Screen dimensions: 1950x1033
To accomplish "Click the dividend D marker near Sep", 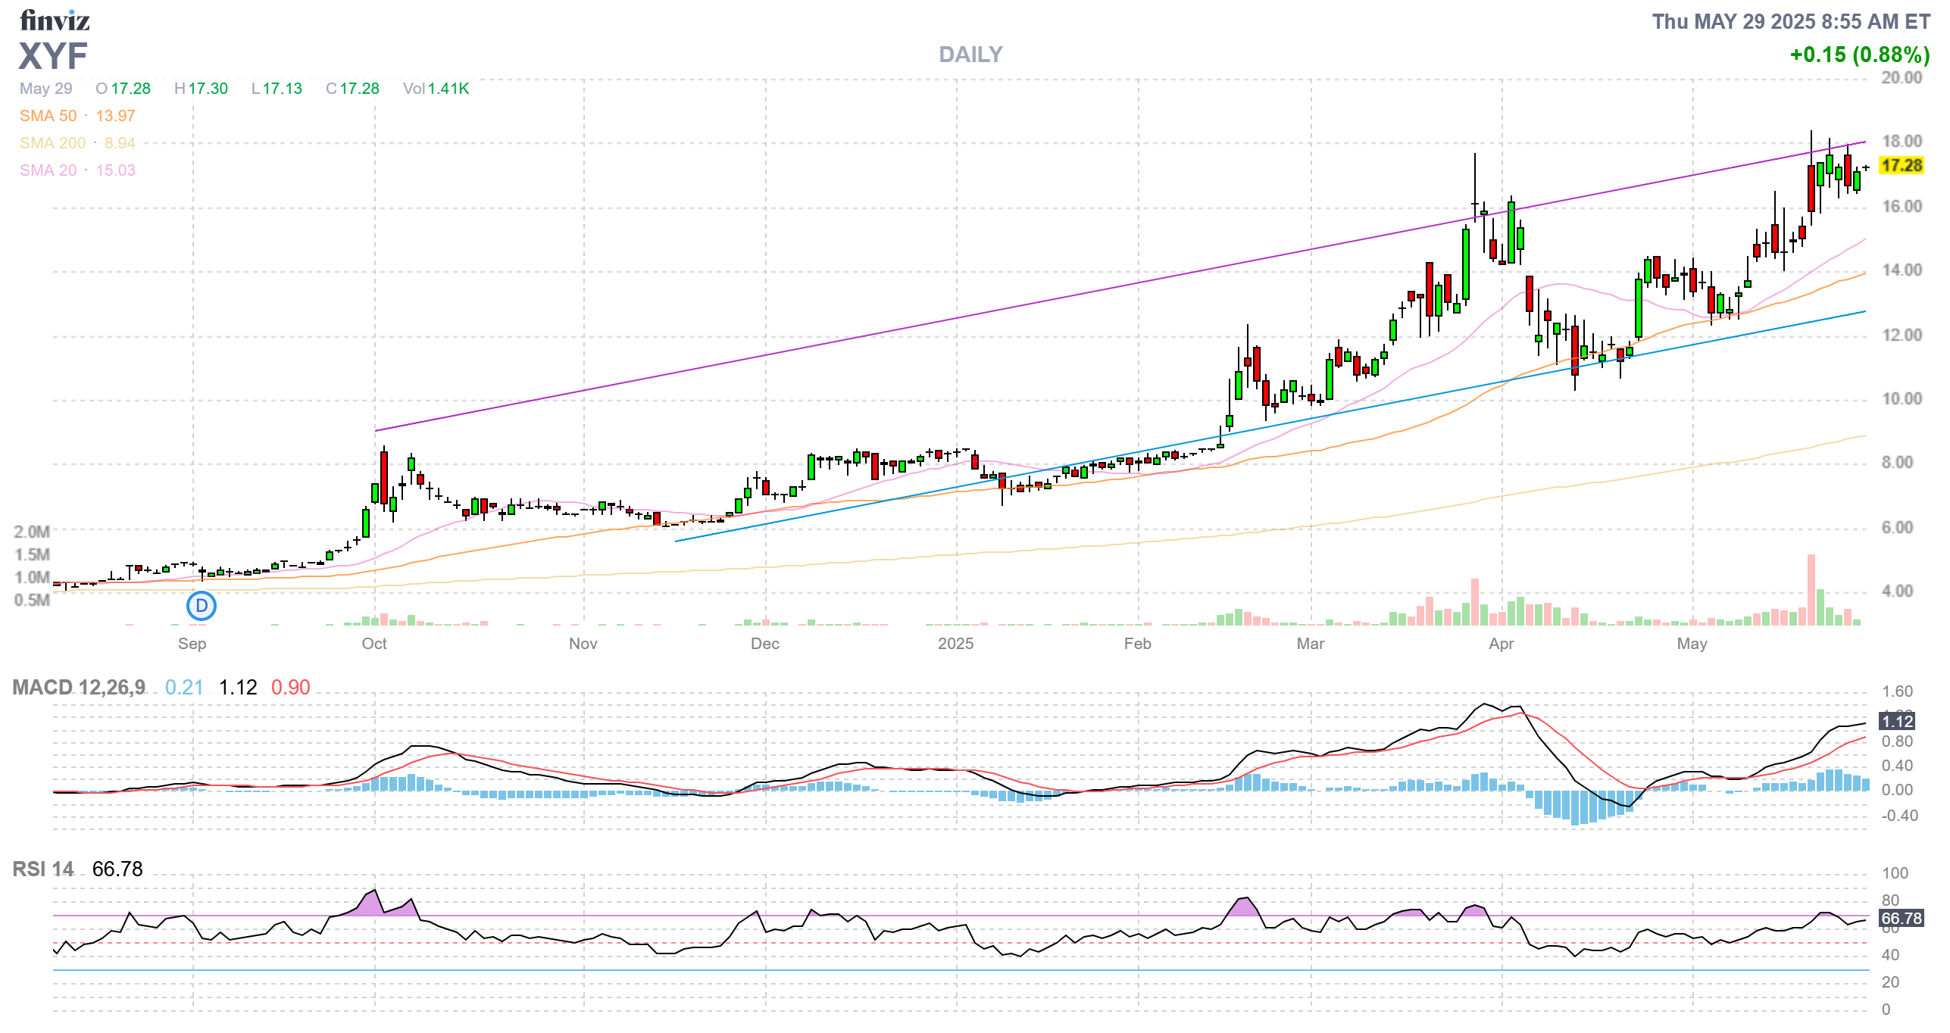I will (x=202, y=606).
